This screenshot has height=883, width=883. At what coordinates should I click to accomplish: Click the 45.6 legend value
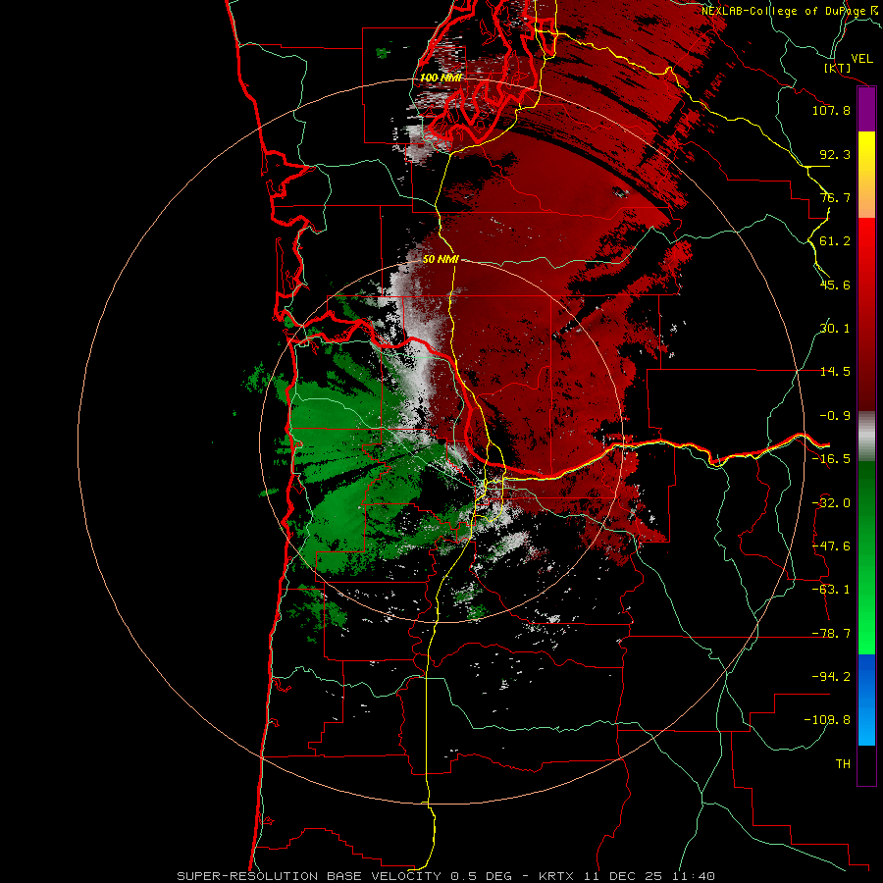(x=835, y=285)
